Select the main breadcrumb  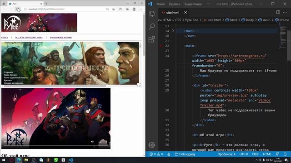coord(264,20)
